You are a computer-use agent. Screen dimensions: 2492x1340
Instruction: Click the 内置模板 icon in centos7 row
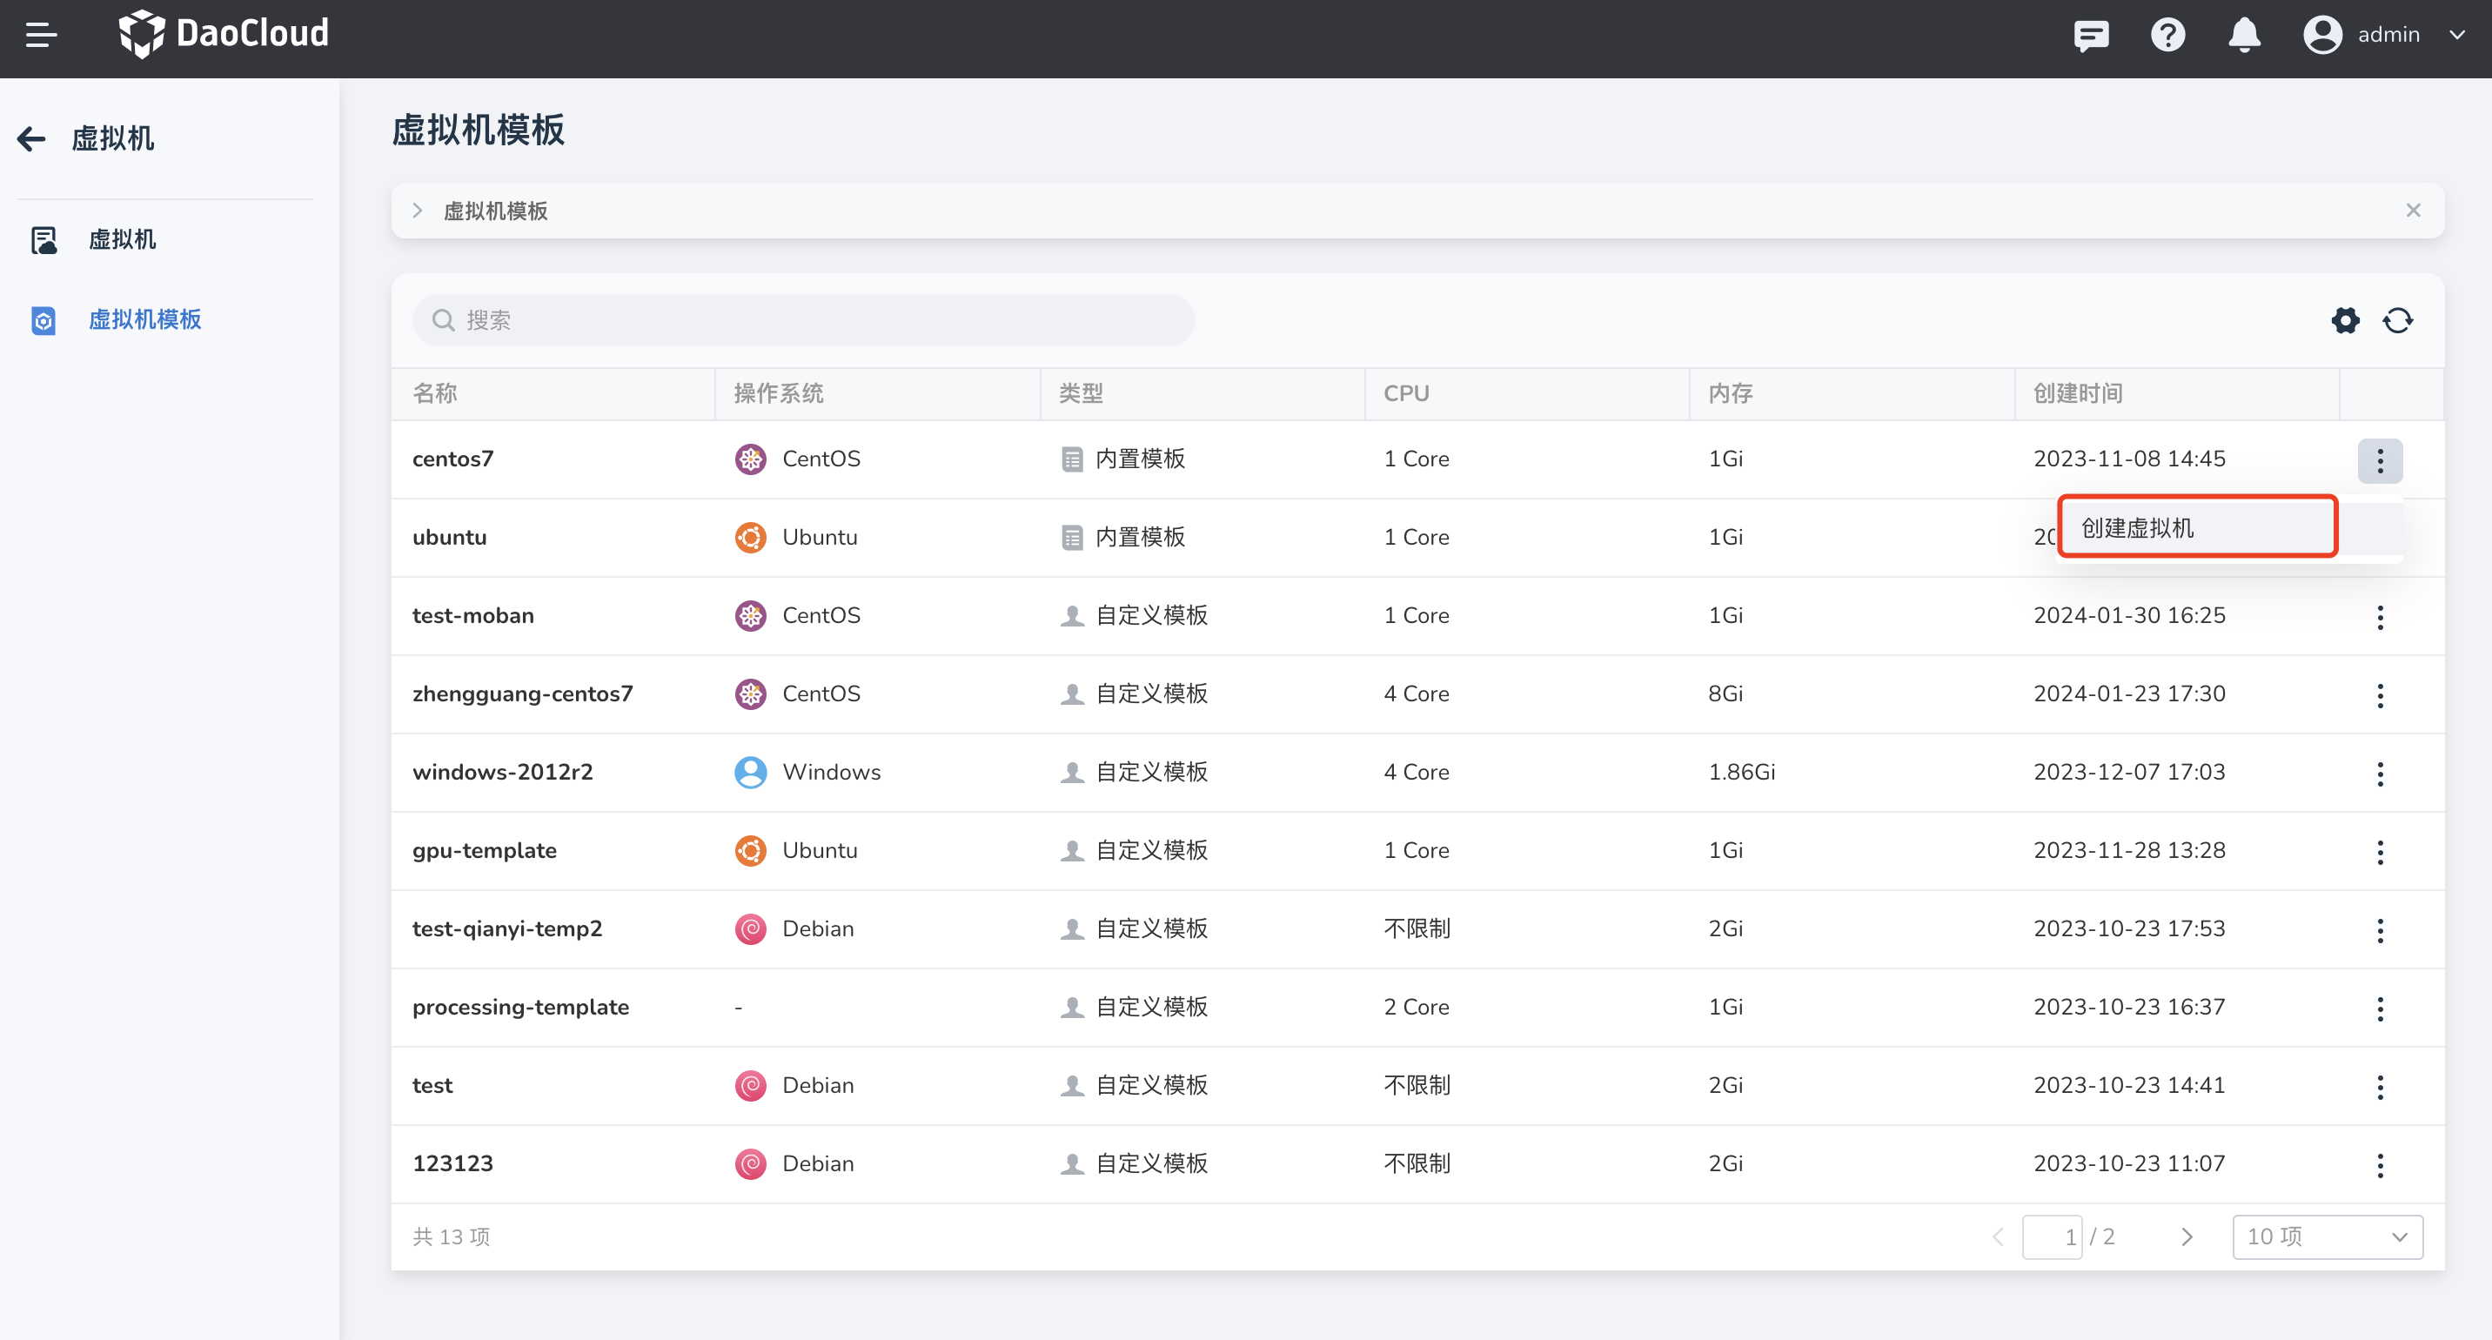pyautogui.click(x=1071, y=459)
